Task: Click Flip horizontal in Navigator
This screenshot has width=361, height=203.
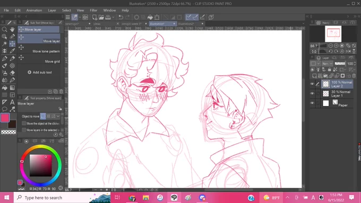Action: (x=348, y=51)
